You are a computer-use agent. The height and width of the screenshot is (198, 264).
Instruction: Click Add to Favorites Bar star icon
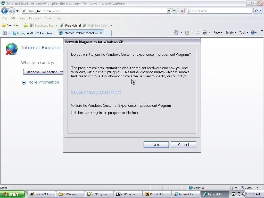click(26, 26)
